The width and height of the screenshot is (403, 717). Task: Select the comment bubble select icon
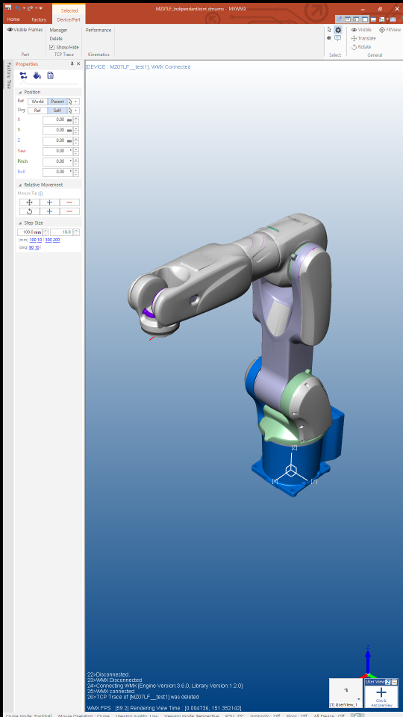(x=338, y=38)
